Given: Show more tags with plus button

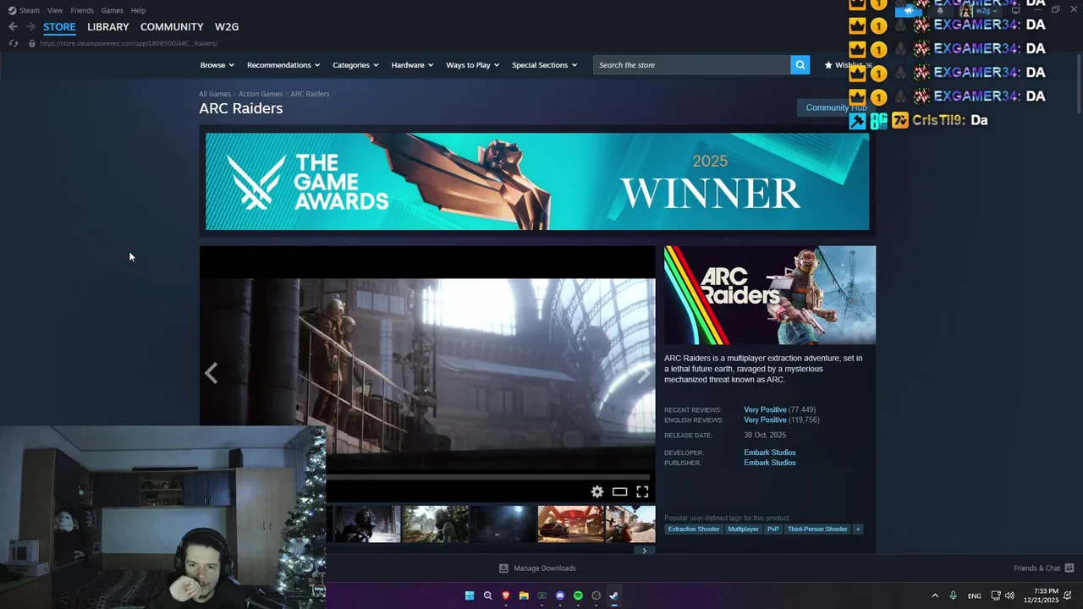Looking at the screenshot, I should pyautogui.click(x=858, y=529).
